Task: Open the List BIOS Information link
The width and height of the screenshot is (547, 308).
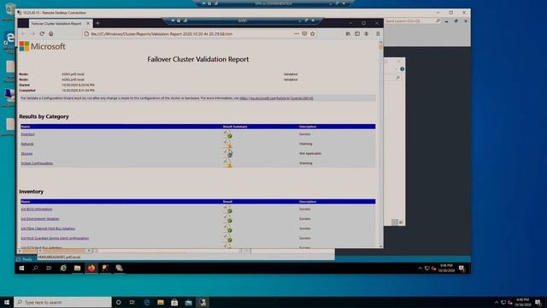Action: (x=37, y=209)
